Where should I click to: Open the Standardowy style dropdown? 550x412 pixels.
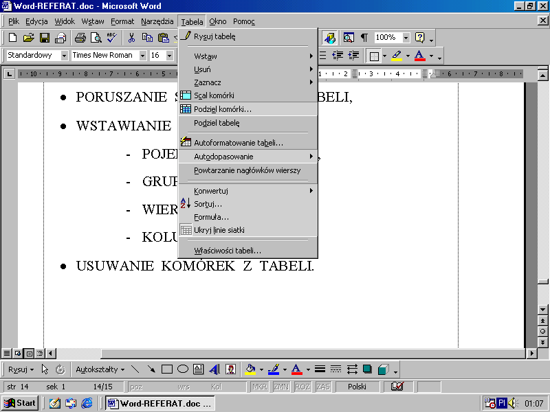(65, 56)
